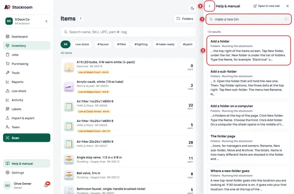The width and height of the screenshot is (294, 194).
Task: Toggle dark mode moon icon
Action: click(x=192, y=8)
